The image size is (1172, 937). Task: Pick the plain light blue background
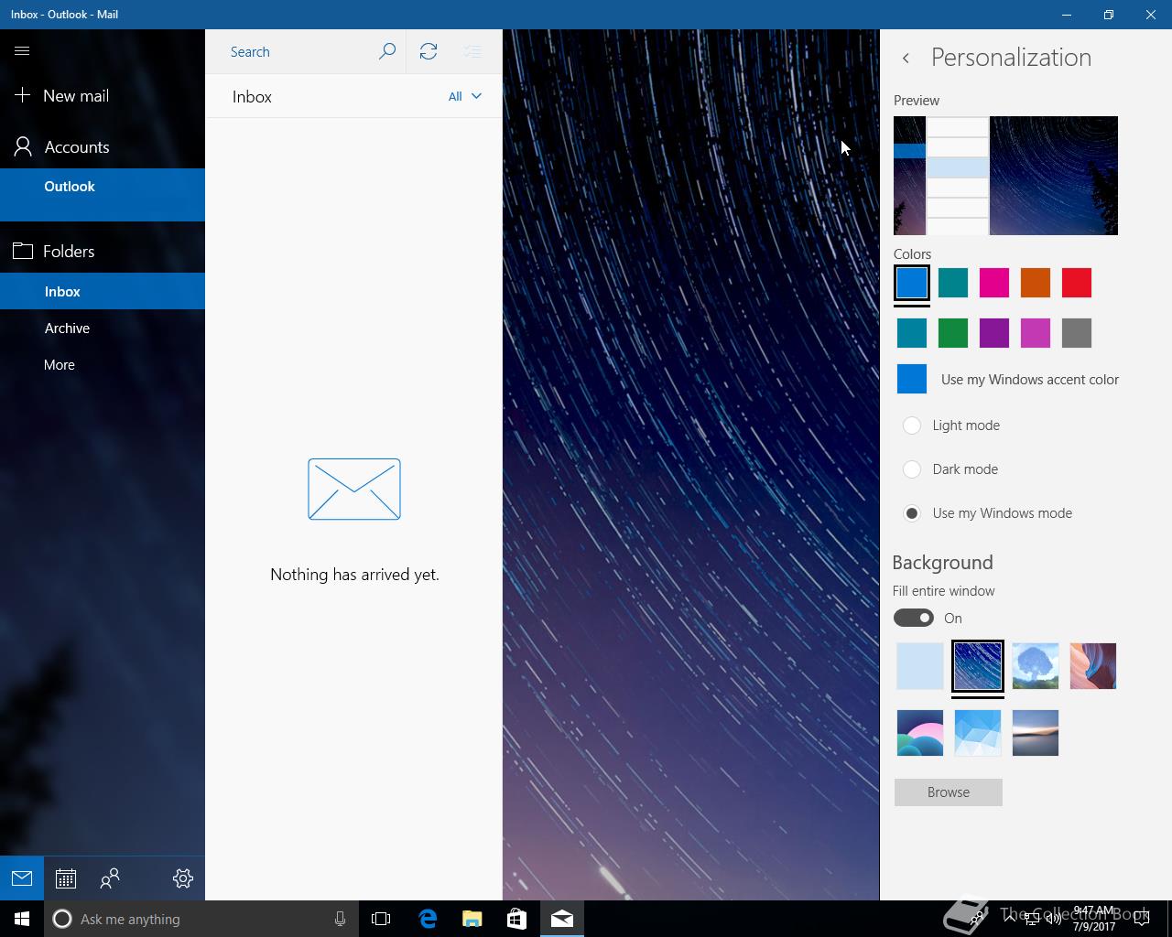920,666
